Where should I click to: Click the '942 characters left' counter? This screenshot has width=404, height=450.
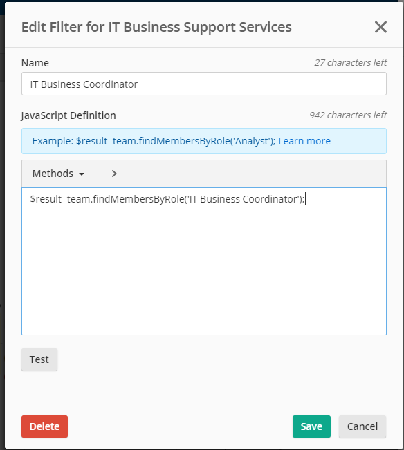(348, 115)
